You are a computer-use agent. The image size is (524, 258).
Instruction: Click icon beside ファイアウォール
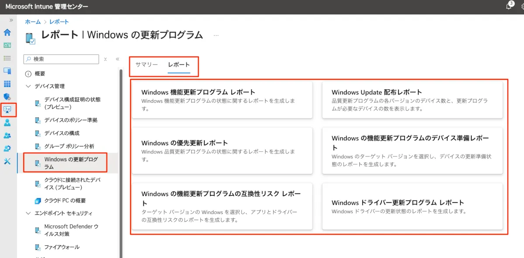pyautogui.click(x=38, y=247)
